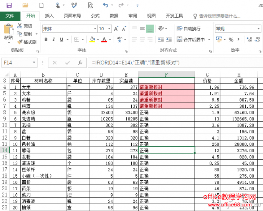Click the phonetic guide wén icon
The image size is (263, 211).
coord(119,40)
